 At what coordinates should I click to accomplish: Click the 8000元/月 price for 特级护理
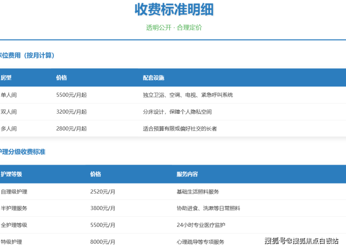pyautogui.click(x=102, y=242)
